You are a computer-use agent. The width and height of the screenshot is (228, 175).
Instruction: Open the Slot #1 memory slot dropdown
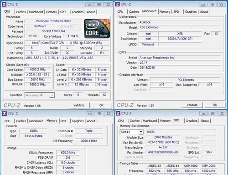click(x=131, y=132)
